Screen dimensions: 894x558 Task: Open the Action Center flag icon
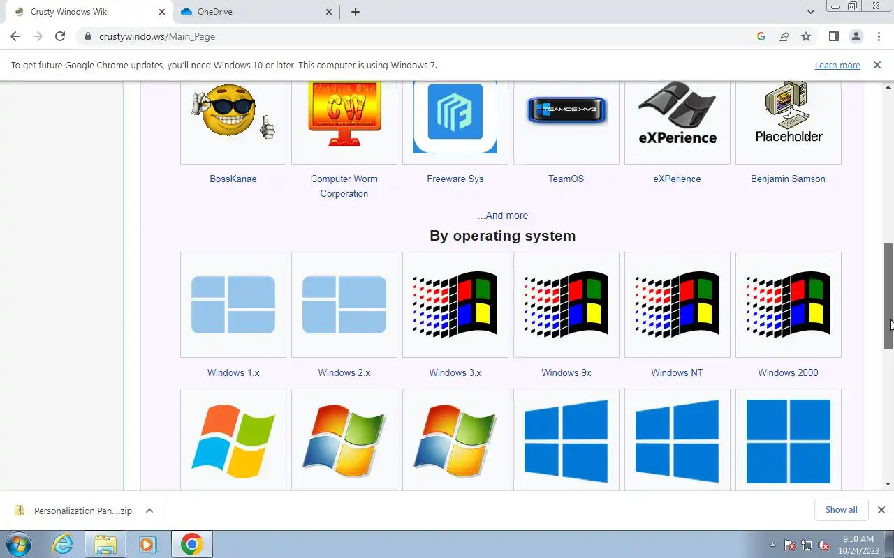coord(790,545)
